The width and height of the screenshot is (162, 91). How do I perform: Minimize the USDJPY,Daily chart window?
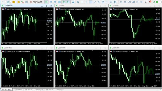42,6
